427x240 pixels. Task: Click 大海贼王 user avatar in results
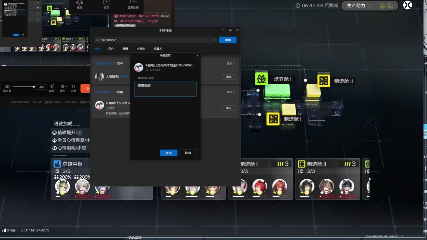99,77
